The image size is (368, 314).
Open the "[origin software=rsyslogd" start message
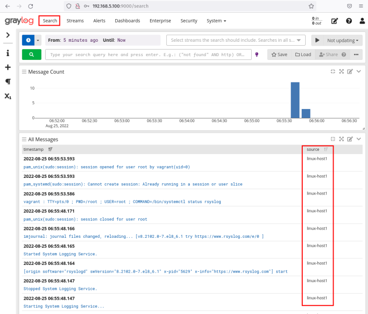click(x=156, y=271)
